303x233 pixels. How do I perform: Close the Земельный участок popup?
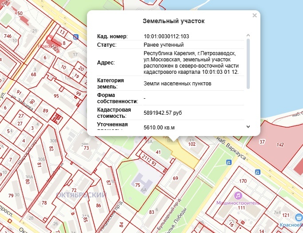click(255, 15)
